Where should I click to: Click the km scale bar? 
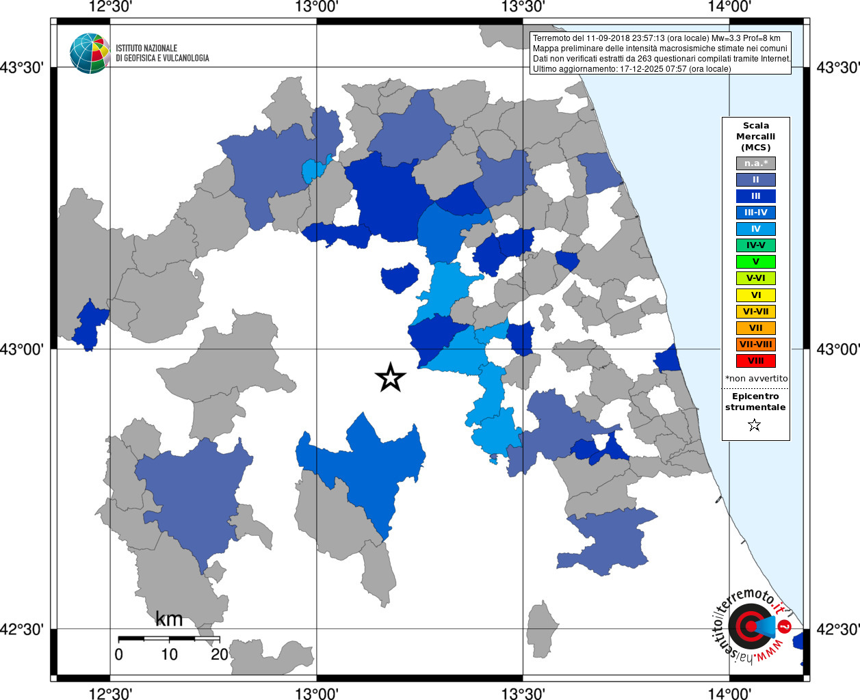[x=169, y=639]
